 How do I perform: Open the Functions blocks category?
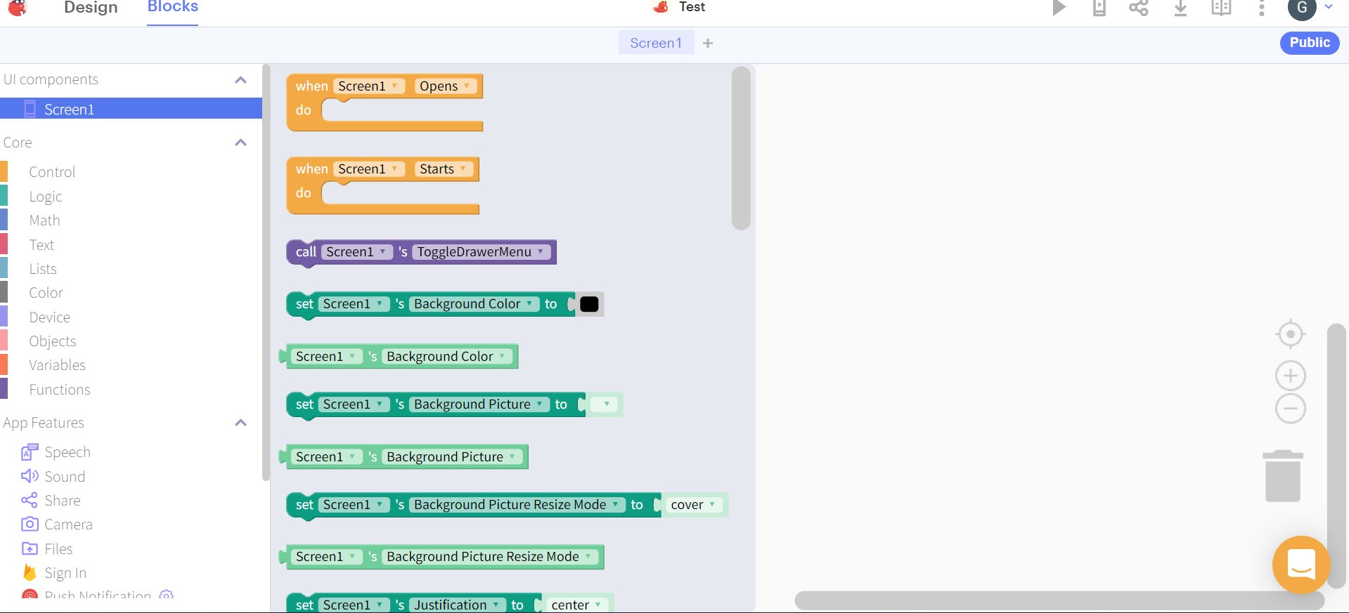(x=60, y=390)
